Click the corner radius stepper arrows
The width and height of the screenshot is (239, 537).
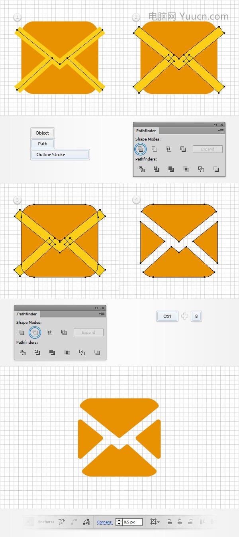point(119,522)
